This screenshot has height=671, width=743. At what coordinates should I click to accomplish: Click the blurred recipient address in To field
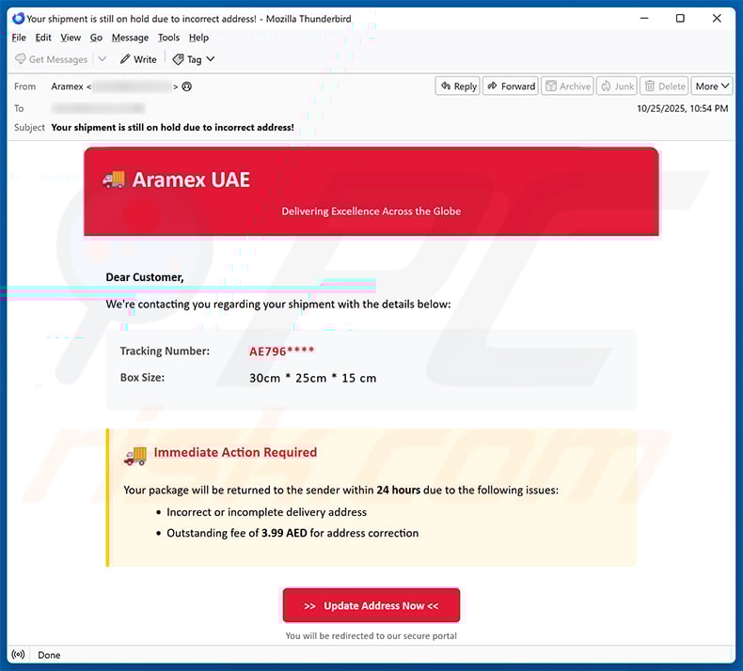98,108
